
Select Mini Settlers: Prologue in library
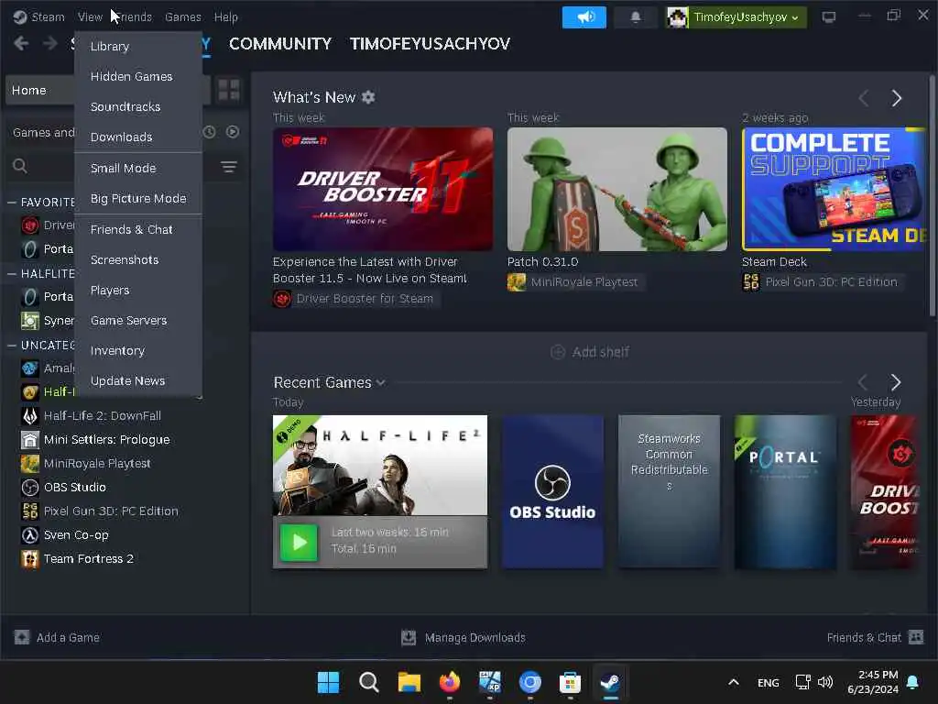point(106,439)
